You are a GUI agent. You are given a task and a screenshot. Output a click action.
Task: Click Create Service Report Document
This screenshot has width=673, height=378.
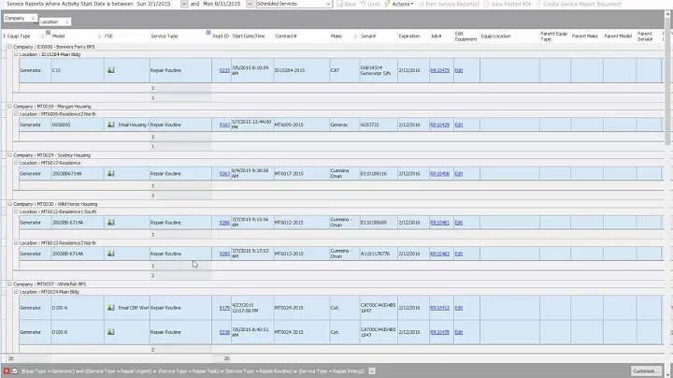(579, 4)
